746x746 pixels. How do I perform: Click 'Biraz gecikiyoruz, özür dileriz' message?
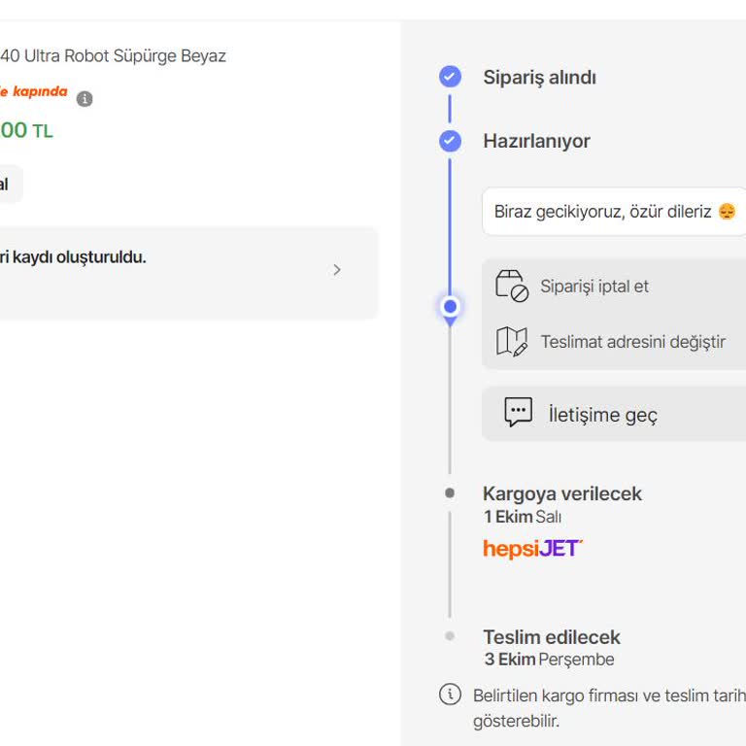602,211
